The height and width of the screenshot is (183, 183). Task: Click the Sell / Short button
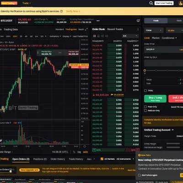(176, 98)
